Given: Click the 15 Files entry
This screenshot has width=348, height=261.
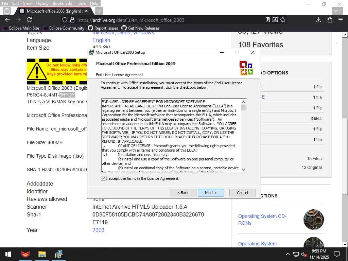Looking at the screenshot, I should [x=314, y=159].
